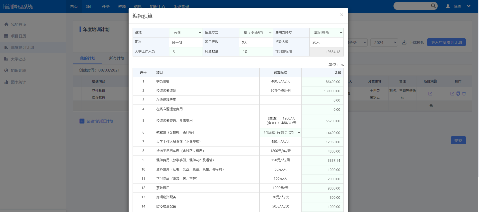The width and height of the screenshot is (479, 212).
Task: Select 项目 in top navigation
Action: click(90, 6)
